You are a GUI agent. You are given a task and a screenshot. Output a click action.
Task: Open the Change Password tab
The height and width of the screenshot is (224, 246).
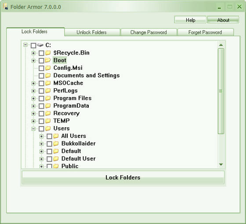coord(148,32)
